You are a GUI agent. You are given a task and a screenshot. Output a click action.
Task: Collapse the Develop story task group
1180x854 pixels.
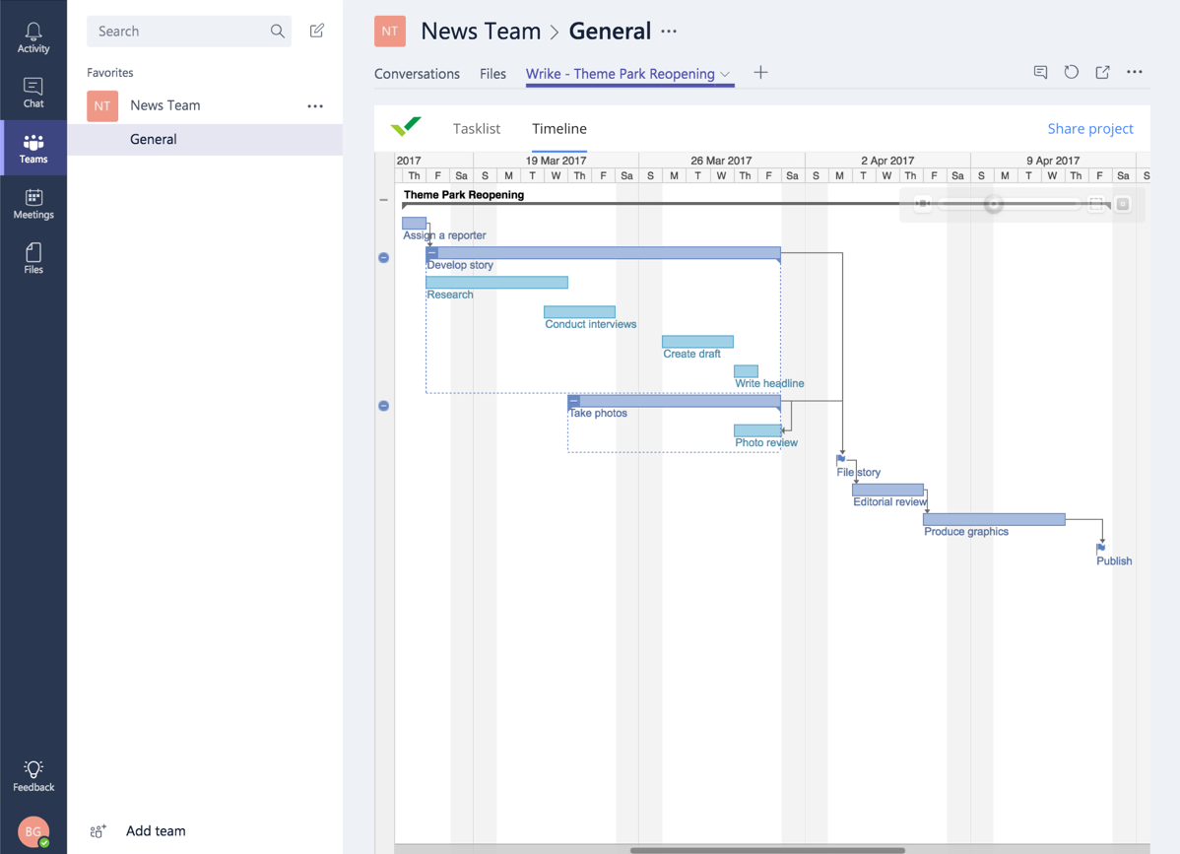tap(432, 253)
